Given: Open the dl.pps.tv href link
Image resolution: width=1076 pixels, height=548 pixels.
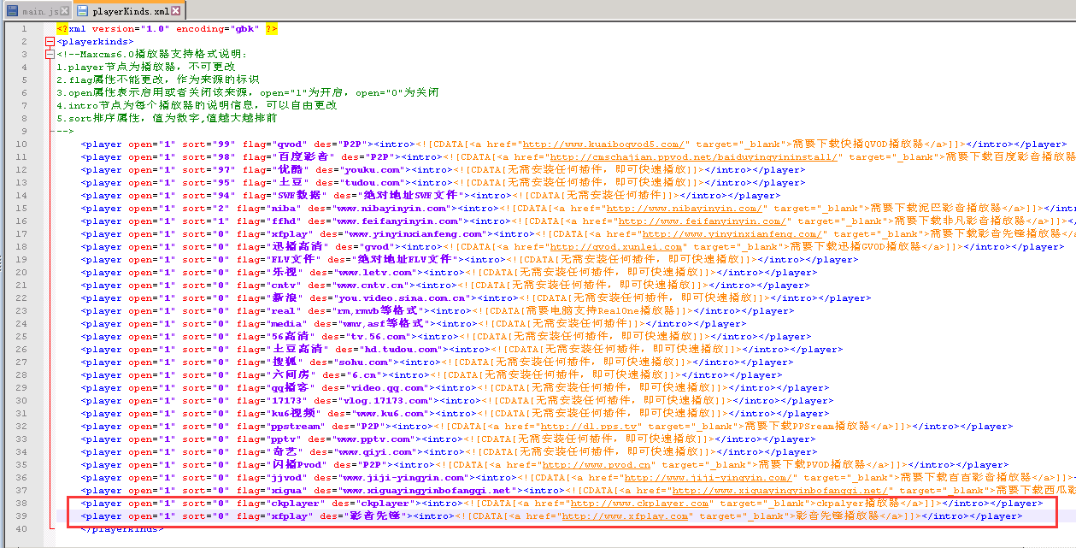Looking at the screenshot, I should [589, 427].
